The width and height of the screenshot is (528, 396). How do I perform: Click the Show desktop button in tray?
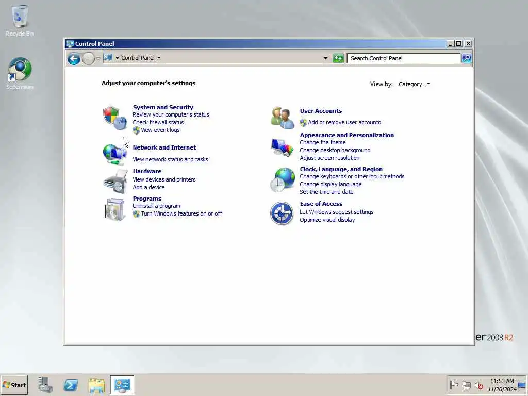522,385
